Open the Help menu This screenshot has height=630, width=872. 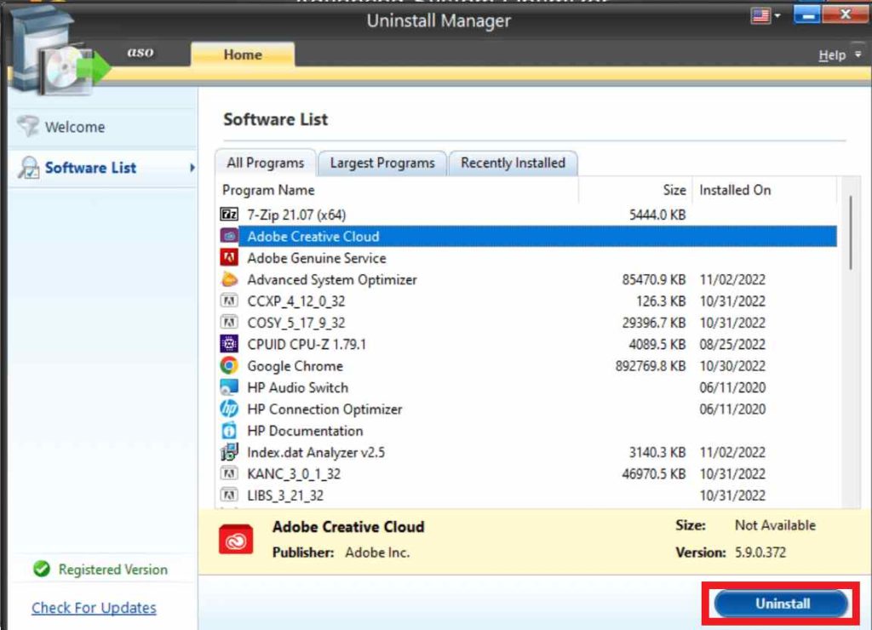pyautogui.click(x=832, y=55)
